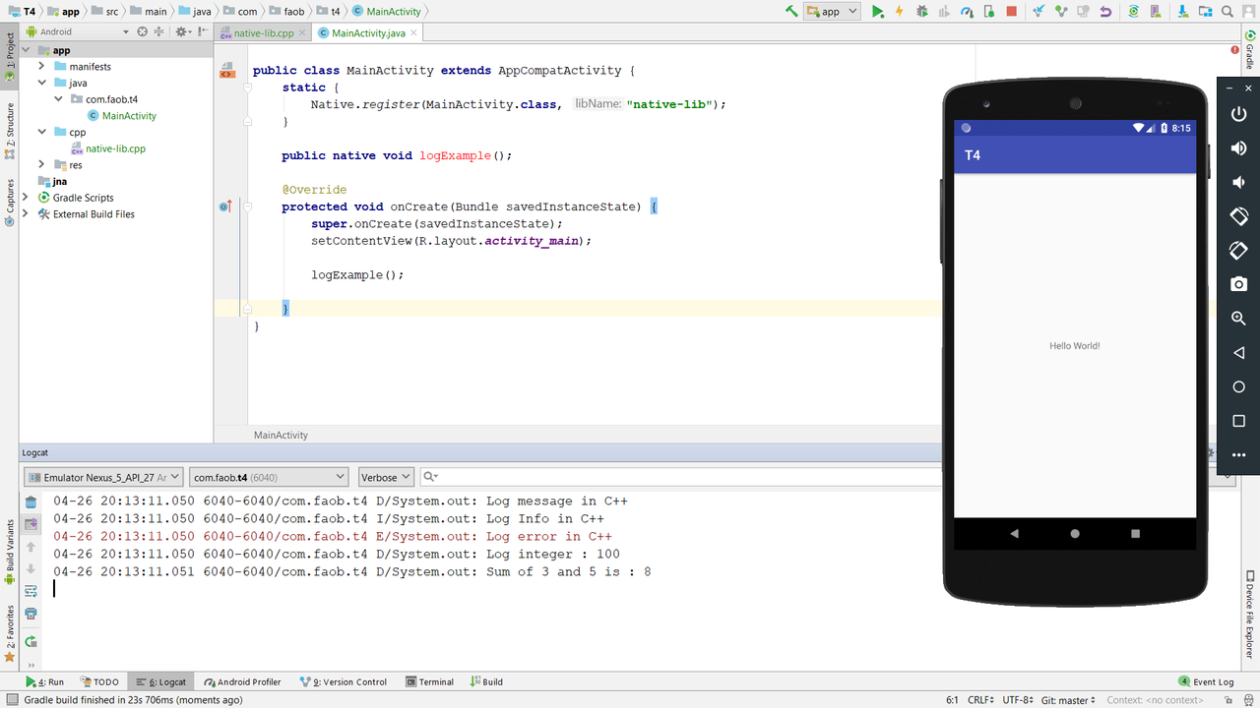Run the app with green play button

(878, 12)
